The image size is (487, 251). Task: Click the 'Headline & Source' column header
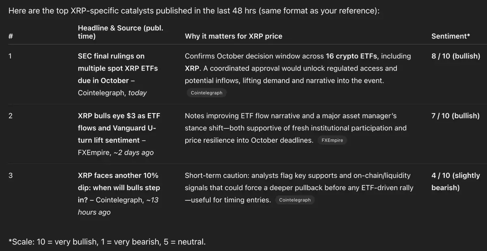point(121,32)
